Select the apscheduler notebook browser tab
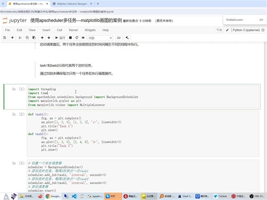The height and width of the screenshot is (200, 267). pos(28,4)
